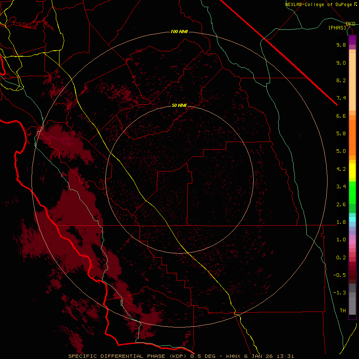The height and width of the screenshot is (359, 359).
Task: Click the 1.8 scale value
Action: tap(341, 222)
